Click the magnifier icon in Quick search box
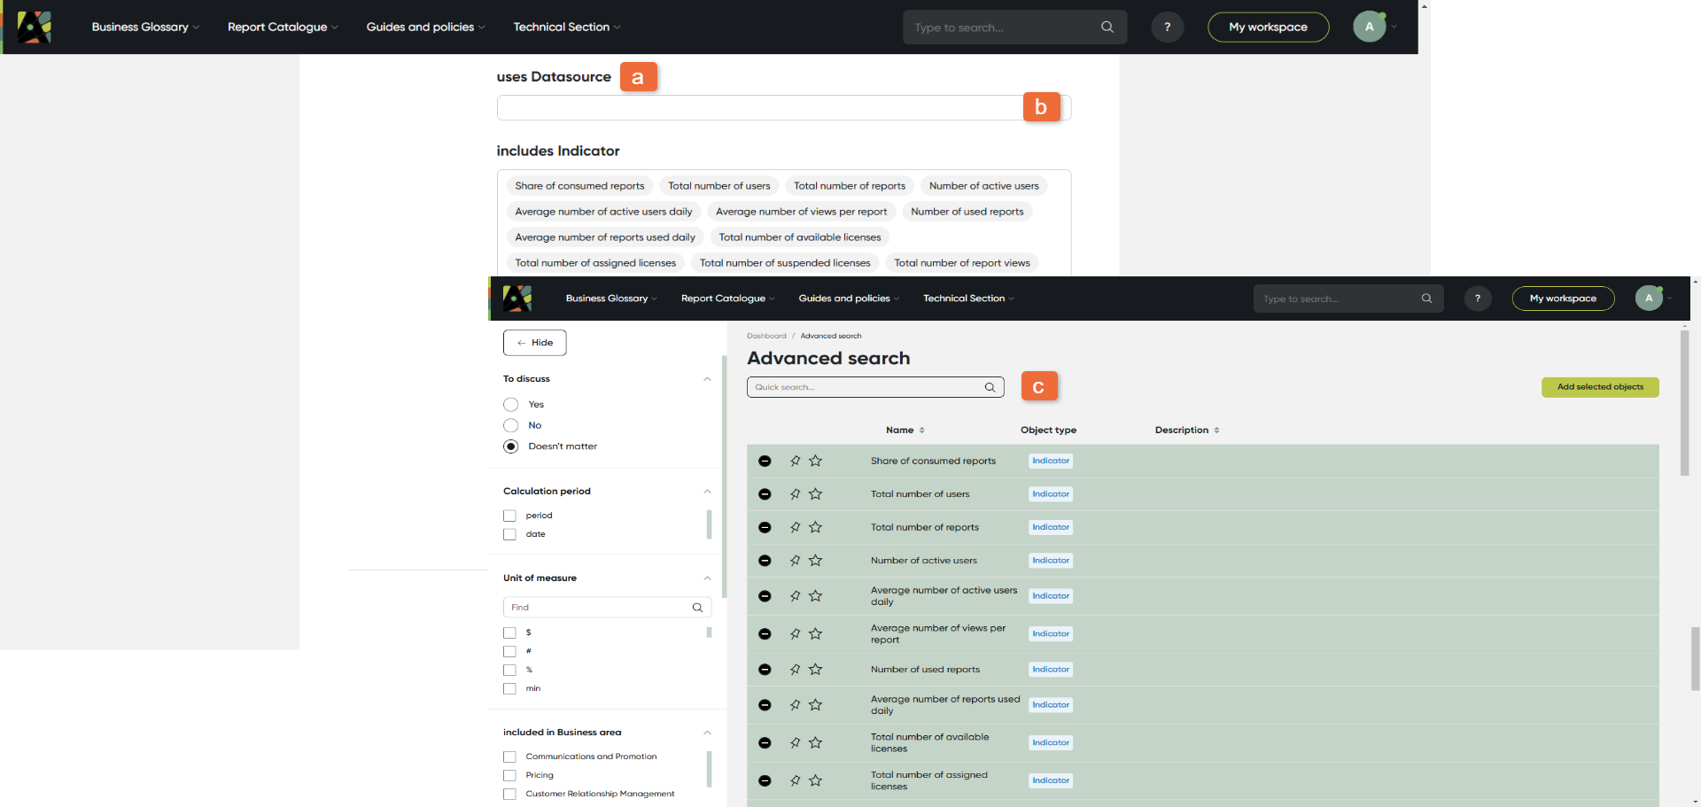The height and width of the screenshot is (807, 1701). tap(990, 387)
